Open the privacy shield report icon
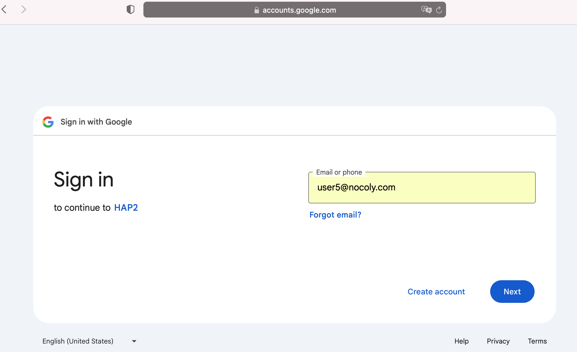The image size is (577, 352). [x=130, y=10]
